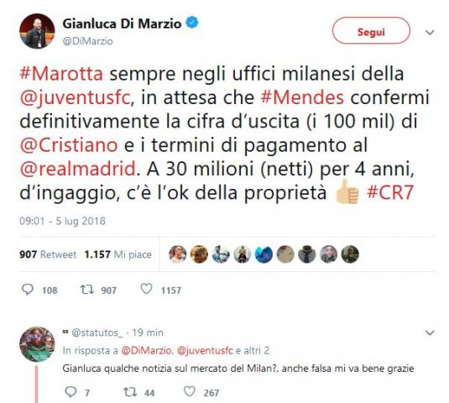Open @statutos_ avatar image
This screenshot has height=403, width=449.
tap(37, 344)
